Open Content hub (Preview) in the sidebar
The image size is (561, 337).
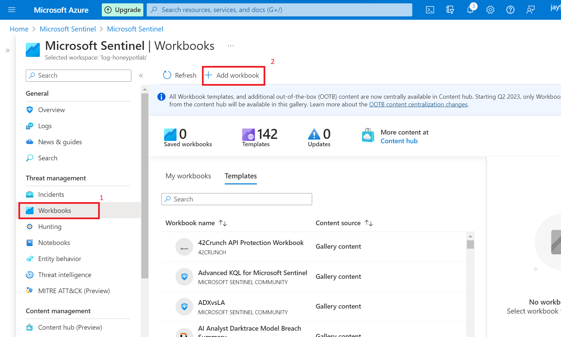pyautogui.click(x=70, y=327)
